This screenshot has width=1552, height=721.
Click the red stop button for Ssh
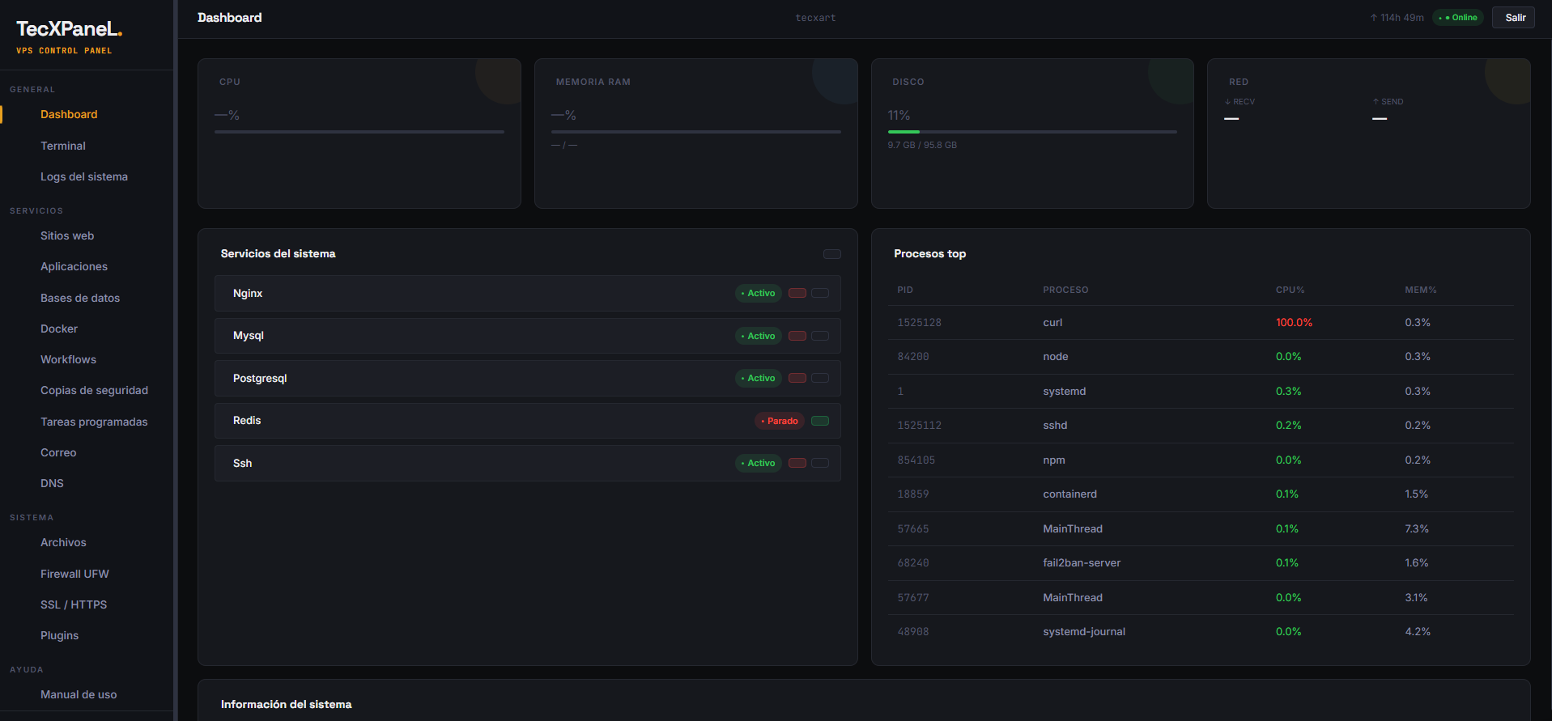click(x=797, y=463)
